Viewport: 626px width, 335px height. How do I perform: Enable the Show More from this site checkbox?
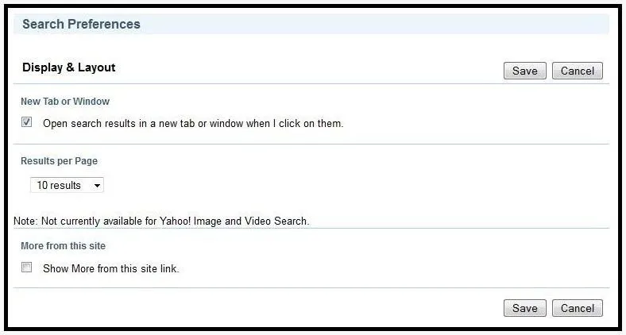[x=27, y=268]
